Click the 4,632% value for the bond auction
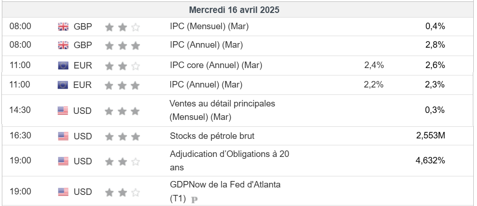The height and width of the screenshot is (206, 477). click(x=431, y=161)
